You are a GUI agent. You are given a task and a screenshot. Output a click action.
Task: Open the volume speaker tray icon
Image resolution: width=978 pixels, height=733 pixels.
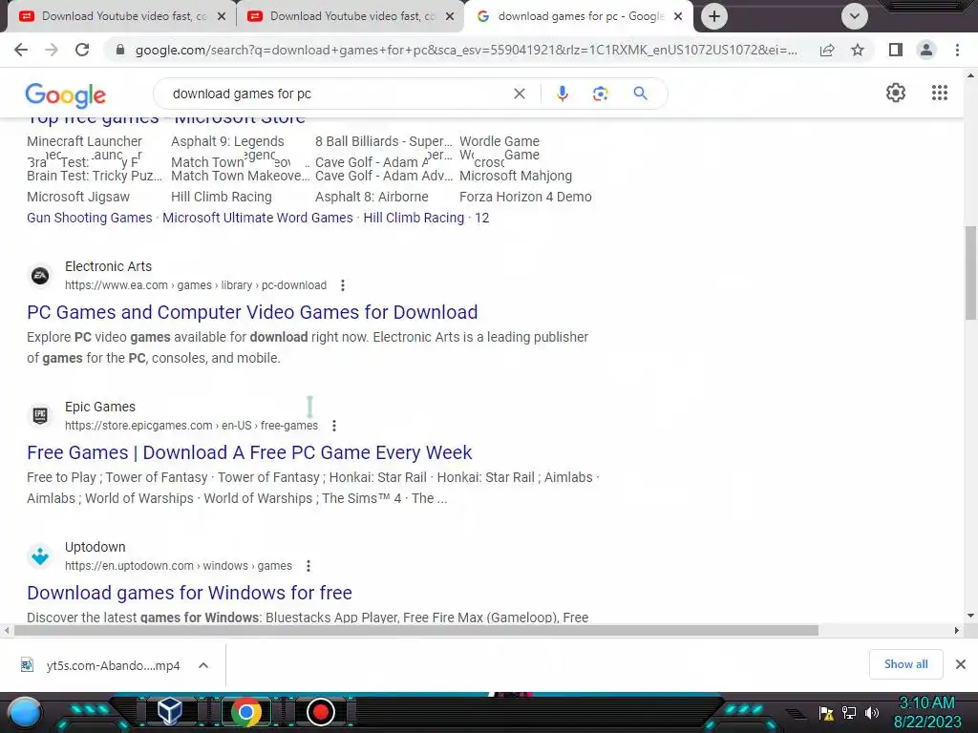pyautogui.click(x=871, y=712)
